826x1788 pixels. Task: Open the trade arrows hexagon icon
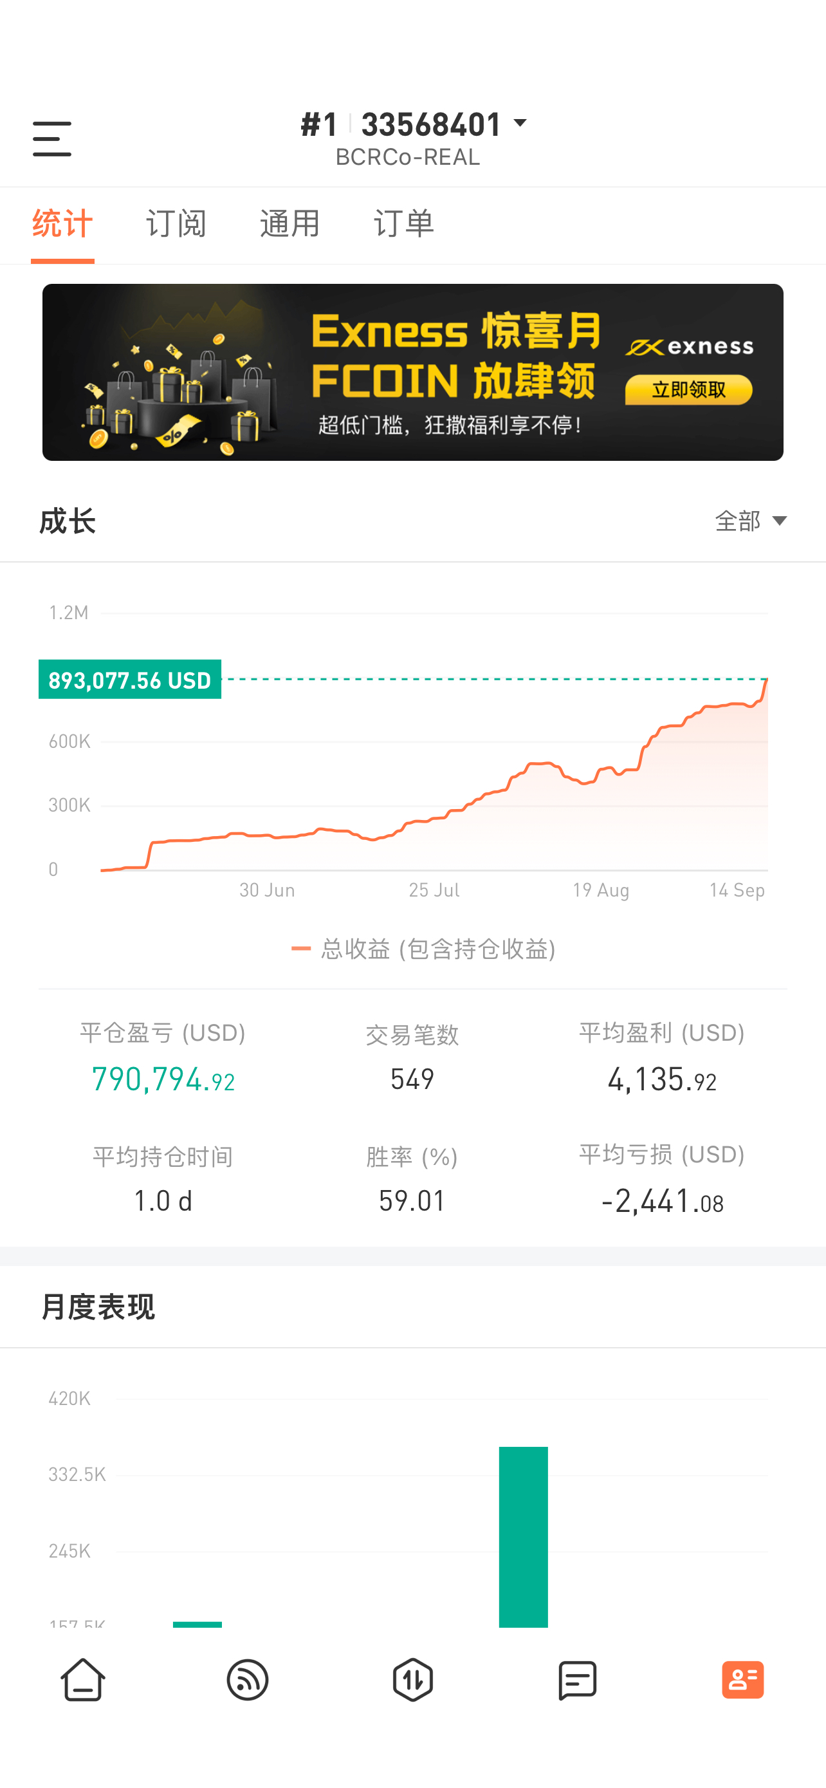[412, 1680]
